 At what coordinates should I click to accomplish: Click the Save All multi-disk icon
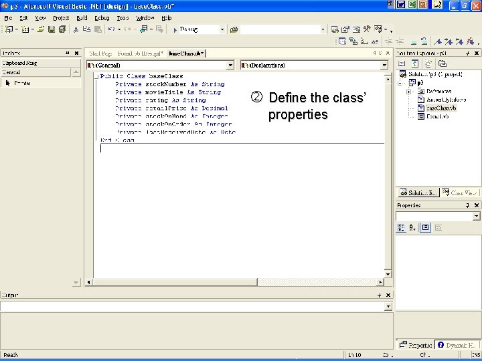click(62, 29)
